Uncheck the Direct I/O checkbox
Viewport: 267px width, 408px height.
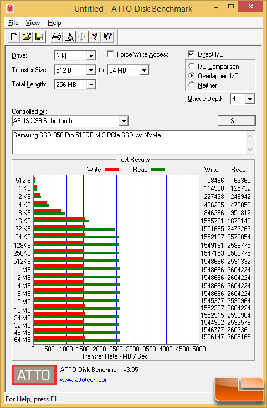coord(191,54)
